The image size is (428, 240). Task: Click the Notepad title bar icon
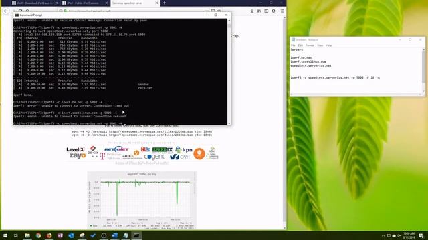[x=293, y=40]
